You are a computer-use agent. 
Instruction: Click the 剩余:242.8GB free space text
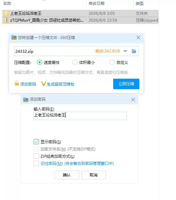[108, 51]
